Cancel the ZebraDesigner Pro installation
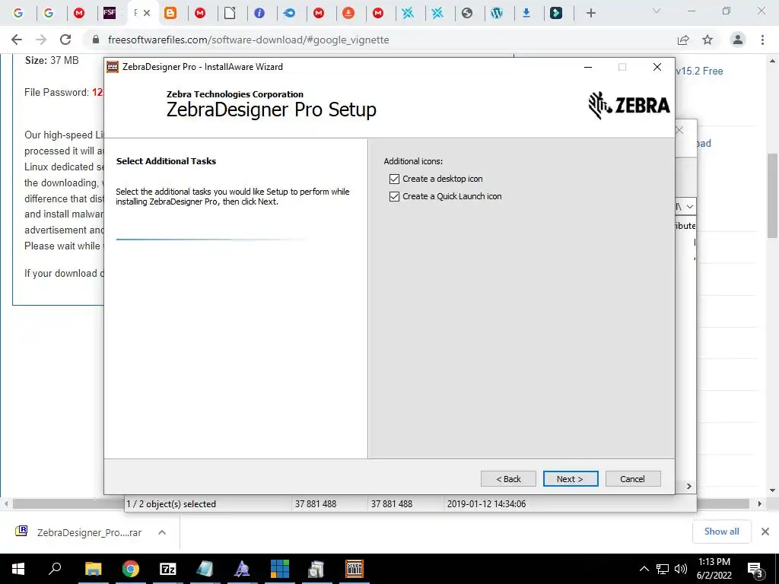779x584 pixels. pos(632,479)
